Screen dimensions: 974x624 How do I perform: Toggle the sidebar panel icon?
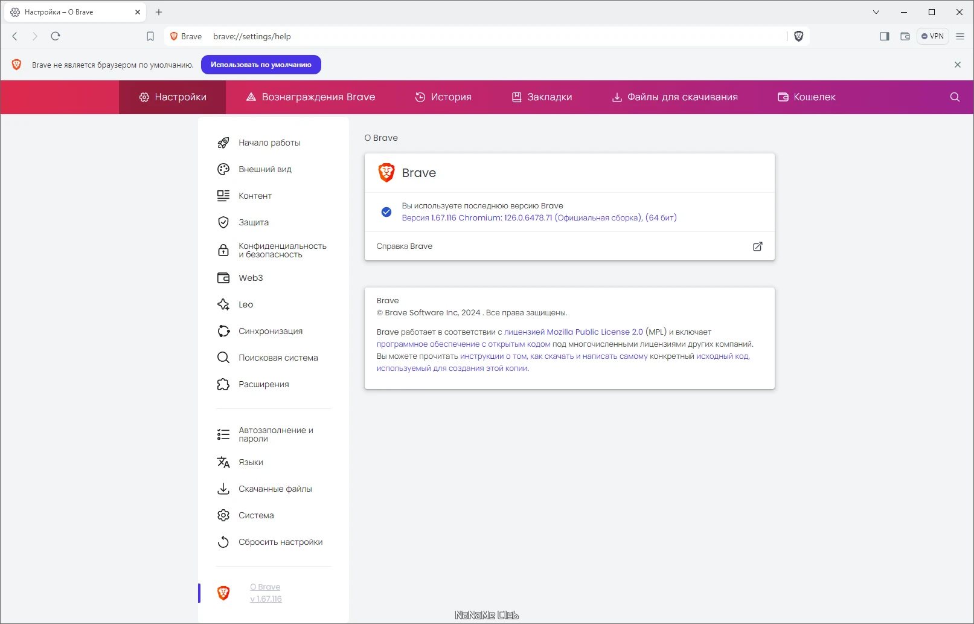[885, 36]
